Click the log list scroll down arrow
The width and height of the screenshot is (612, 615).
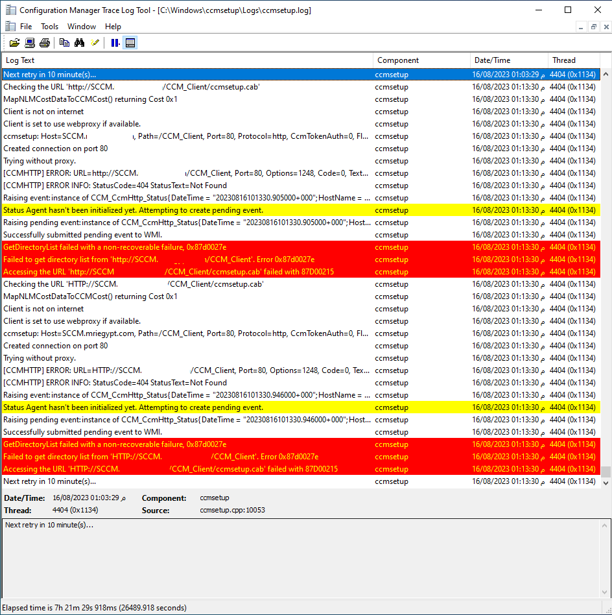[x=606, y=483]
